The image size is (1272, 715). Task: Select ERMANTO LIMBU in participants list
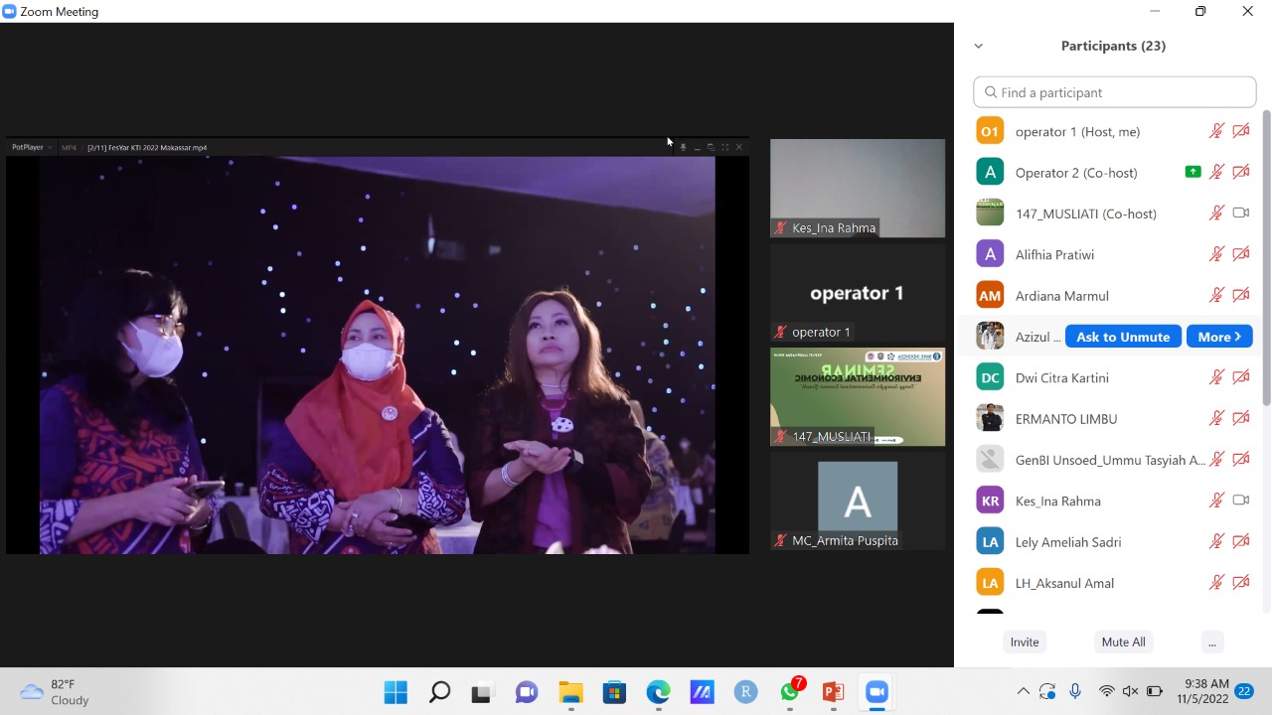click(1065, 419)
